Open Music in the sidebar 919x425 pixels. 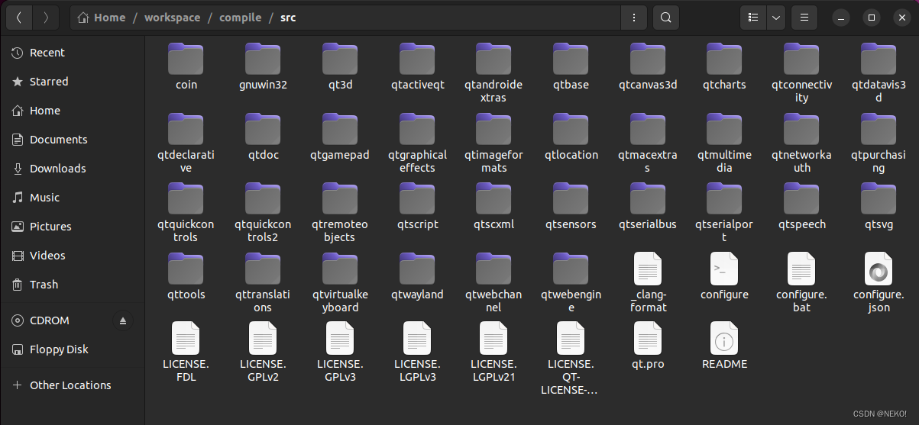[73, 198]
